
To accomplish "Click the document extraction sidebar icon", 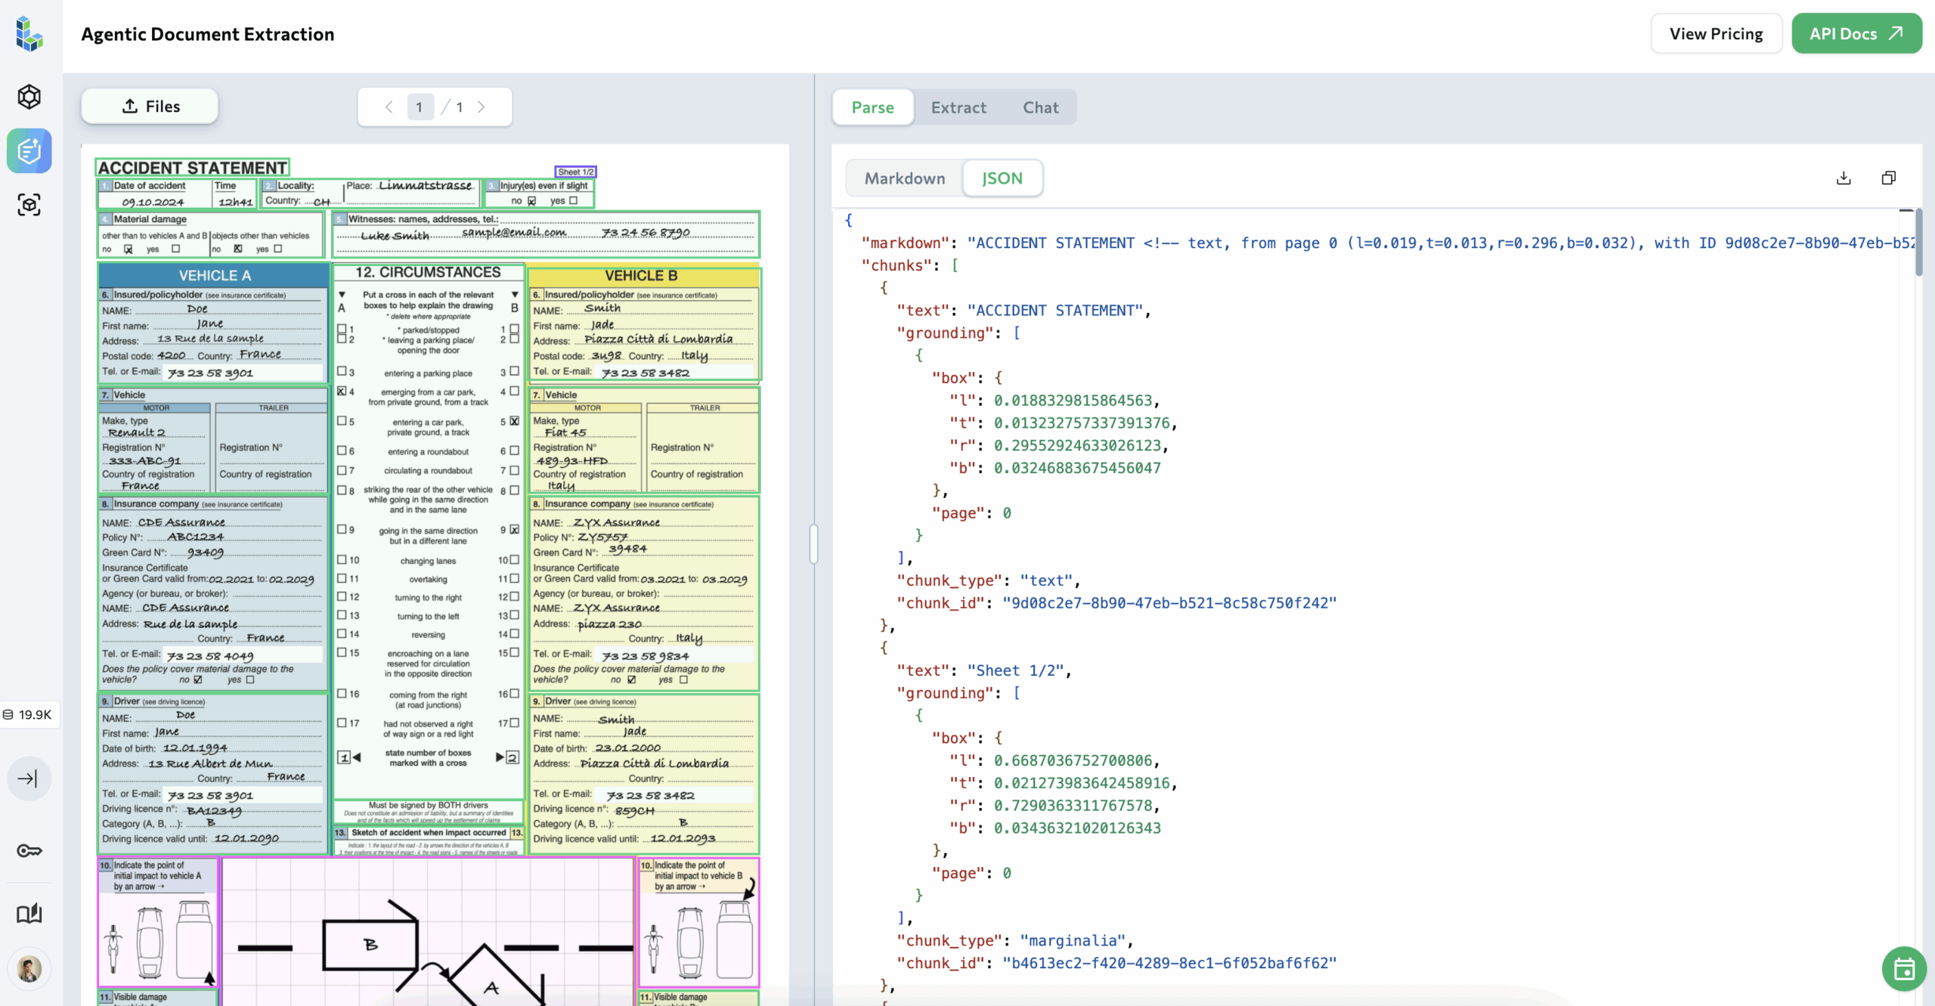I will pyautogui.click(x=29, y=150).
